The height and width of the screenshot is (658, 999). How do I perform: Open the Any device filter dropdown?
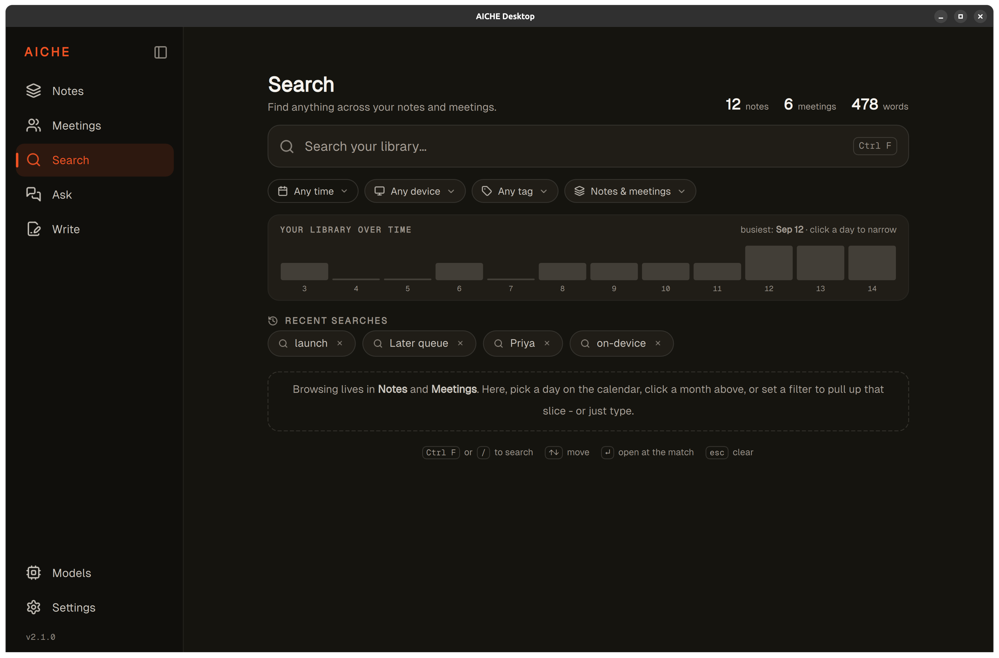tap(415, 191)
